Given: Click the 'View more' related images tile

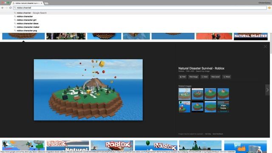Looking at the screenshot, I should [223, 107].
